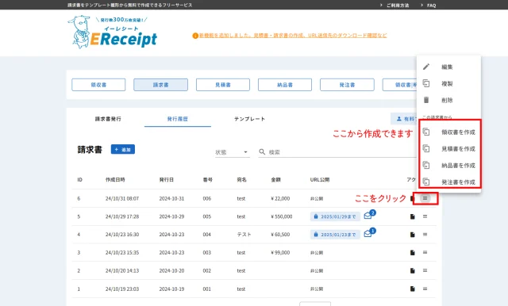Screen dimensions: 508x306
Task: Click the ¥60,500 amount cell
Action: click(x=280, y=235)
